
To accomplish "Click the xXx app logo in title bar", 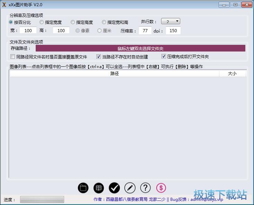I will click(4, 4).
